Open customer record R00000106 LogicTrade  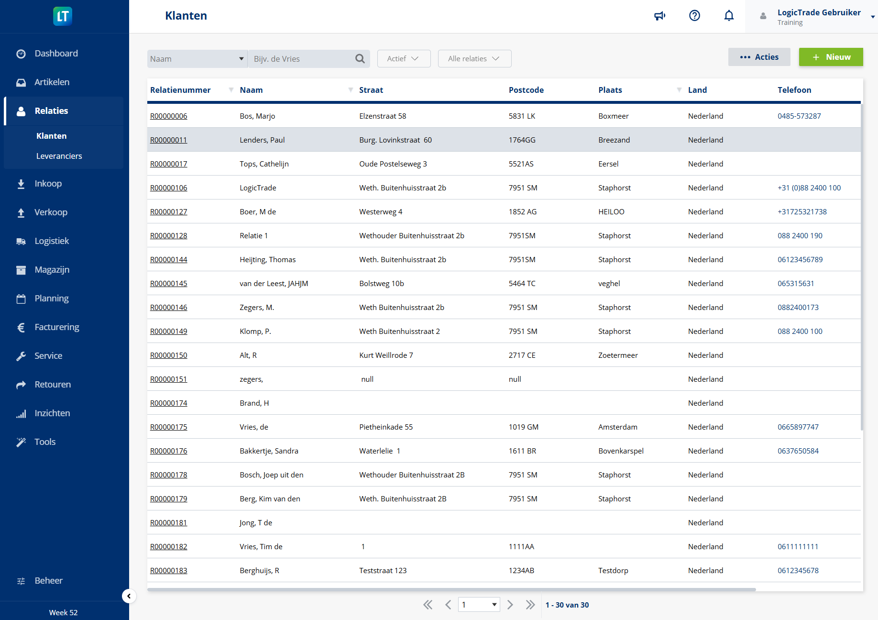tap(168, 188)
